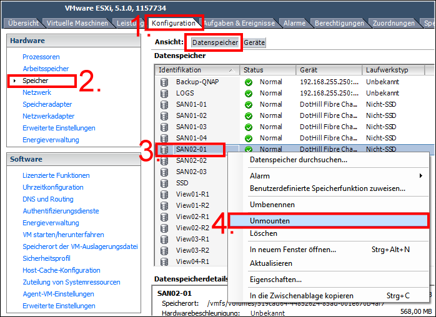Image resolution: width=436 pixels, height=317 pixels.
Task: Select Unmounten from the context menu
Action: coord(270,220)
